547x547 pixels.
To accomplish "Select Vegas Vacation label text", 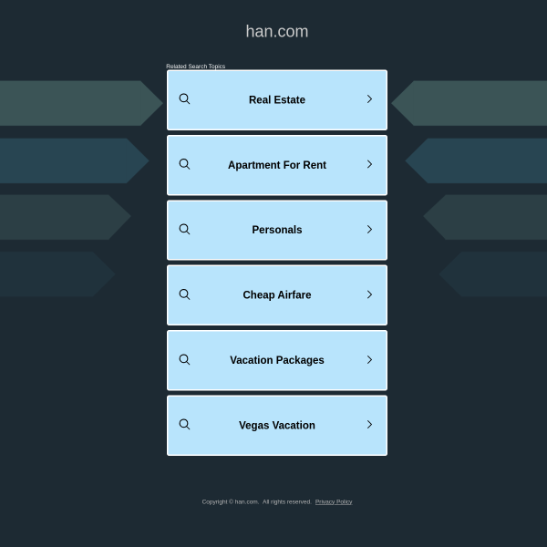I will click(x=277, y=425).
